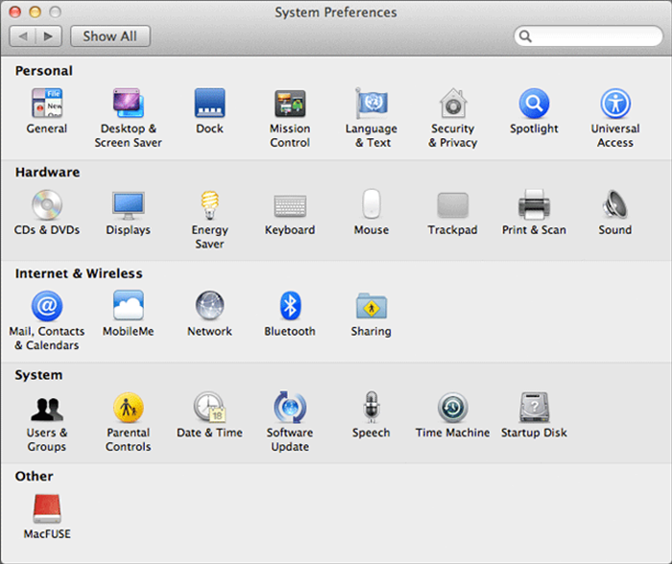Open the Bluetooth preferences icon
This screenshot has width=672, height=564.
click(x=290, y=306)
